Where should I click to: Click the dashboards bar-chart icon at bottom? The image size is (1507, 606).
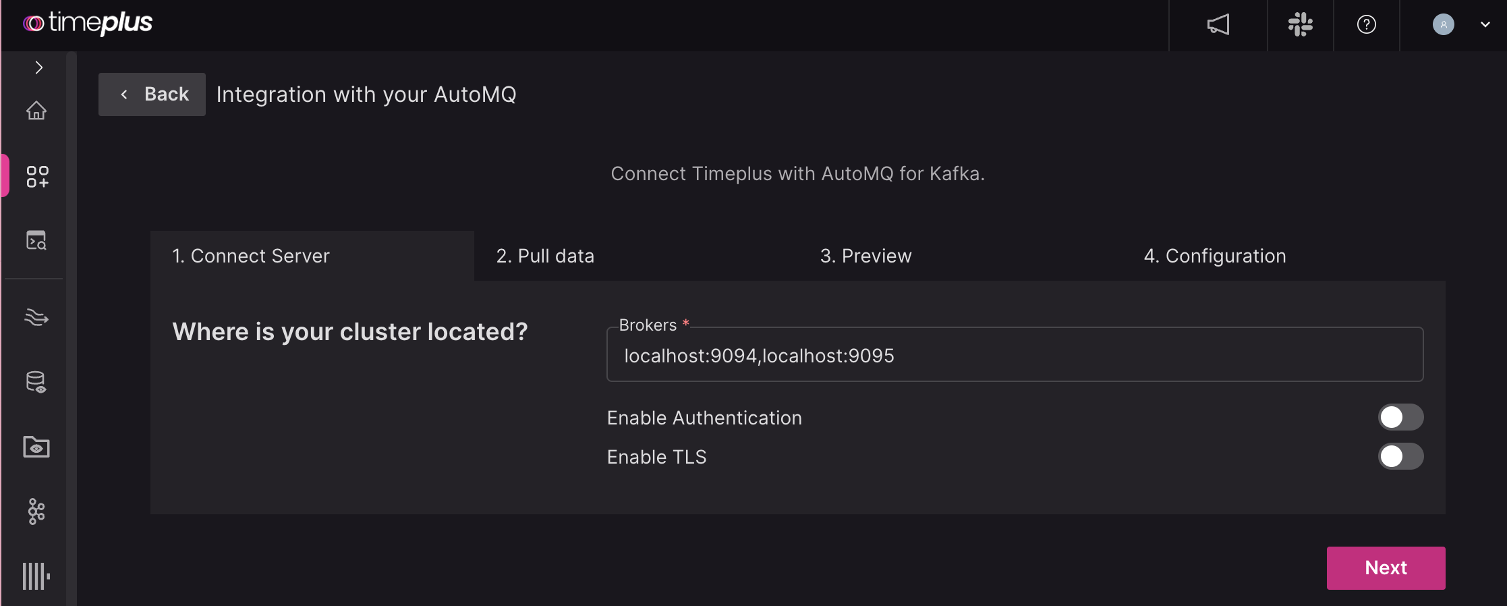click(x=36, y=575)
